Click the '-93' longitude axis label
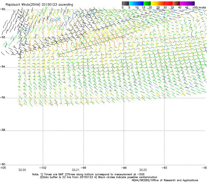The height and width of the screenshot is (182, 207). [x=164, y=168]
